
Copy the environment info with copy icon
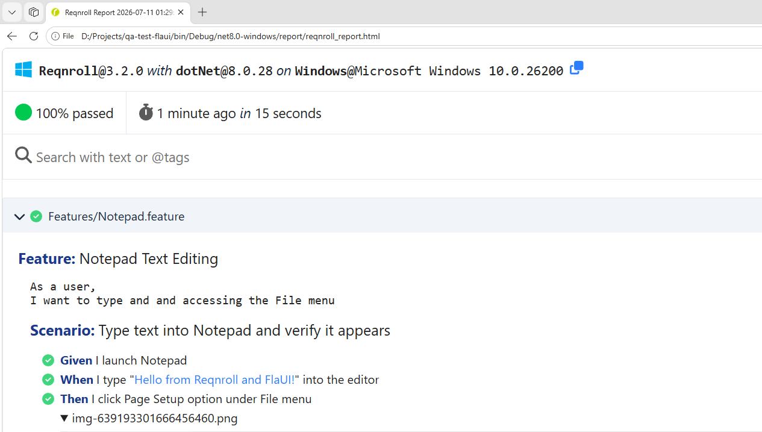(576, 67)
